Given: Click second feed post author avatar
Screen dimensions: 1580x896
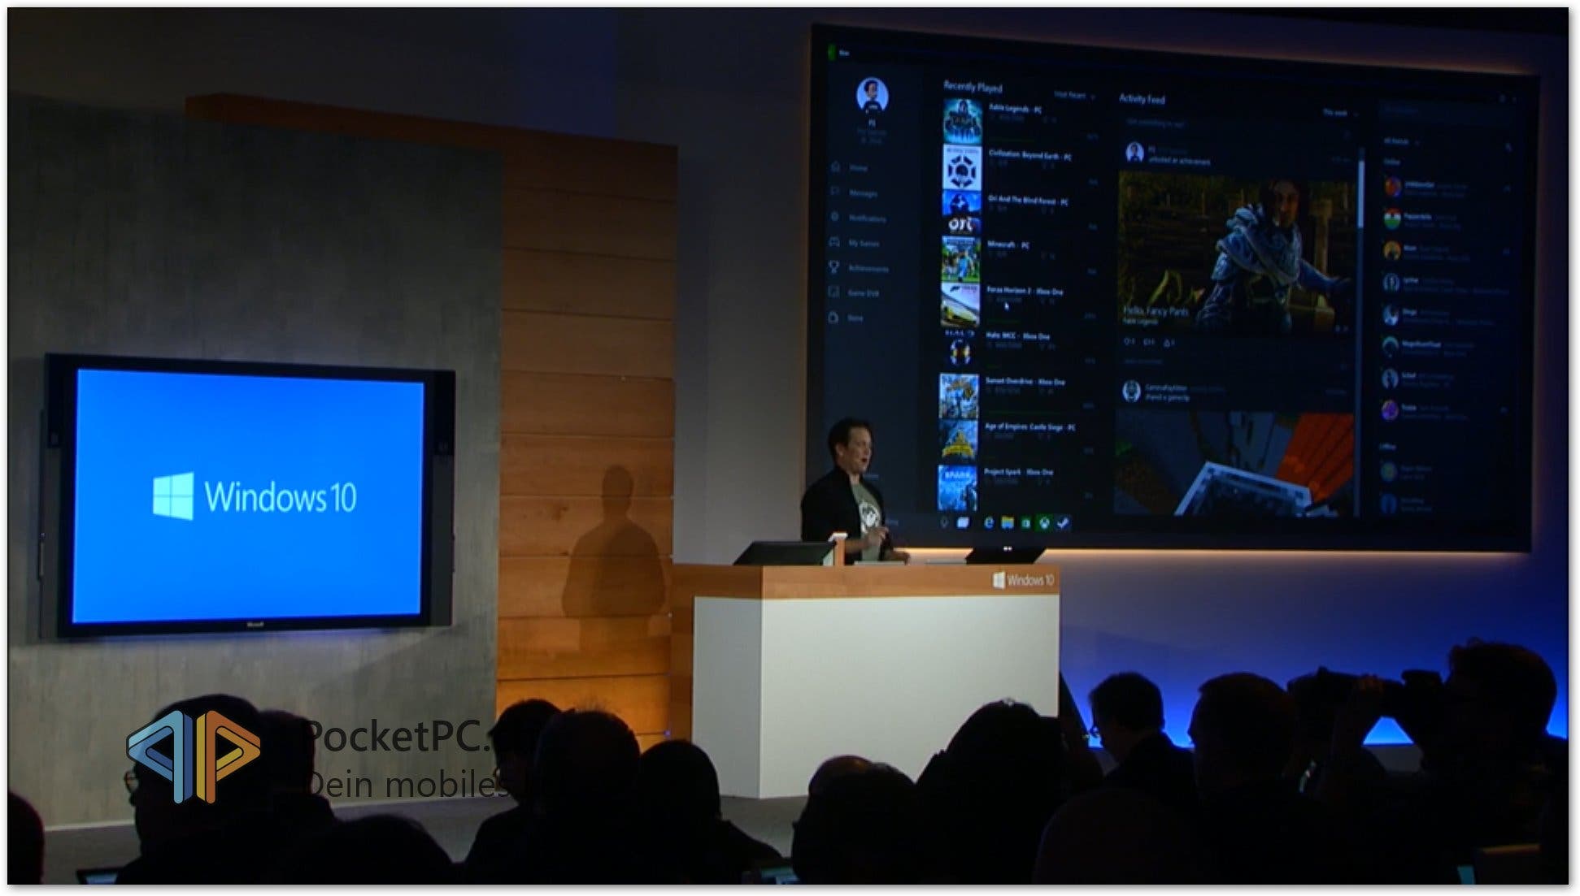Looking at the screenshot, I should 1130,392.
